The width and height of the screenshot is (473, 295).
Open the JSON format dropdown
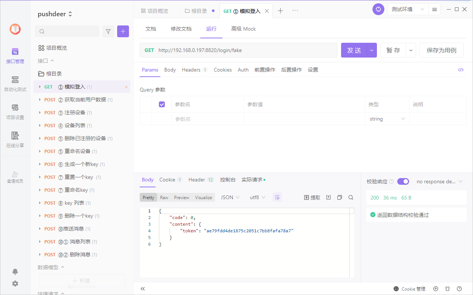pos(229,197)
